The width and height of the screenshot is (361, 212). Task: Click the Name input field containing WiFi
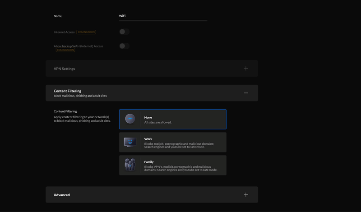(x=163, y=16)
